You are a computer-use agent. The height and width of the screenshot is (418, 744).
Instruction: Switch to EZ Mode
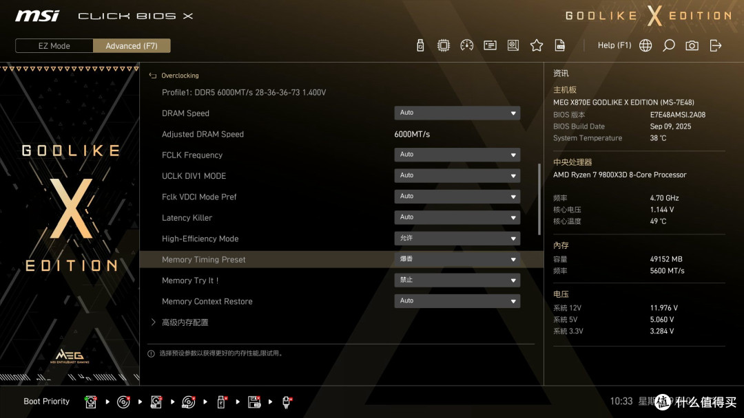(x=54, y=46)
